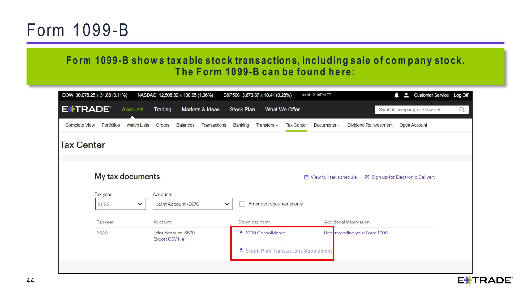Open the Tax year 2020 dropdown
The width and height of the screenshot is (531, 298).
coord(120,204)
